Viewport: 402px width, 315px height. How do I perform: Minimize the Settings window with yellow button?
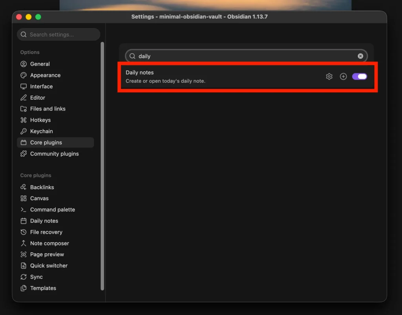coord(28,17)
